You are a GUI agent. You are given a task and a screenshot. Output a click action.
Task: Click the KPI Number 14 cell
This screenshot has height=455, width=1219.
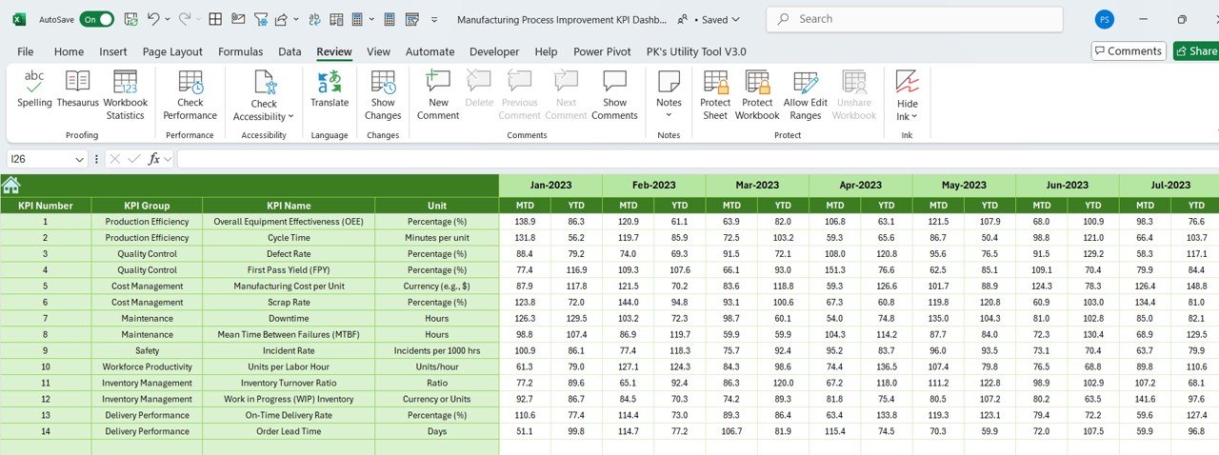coord(46,431)
